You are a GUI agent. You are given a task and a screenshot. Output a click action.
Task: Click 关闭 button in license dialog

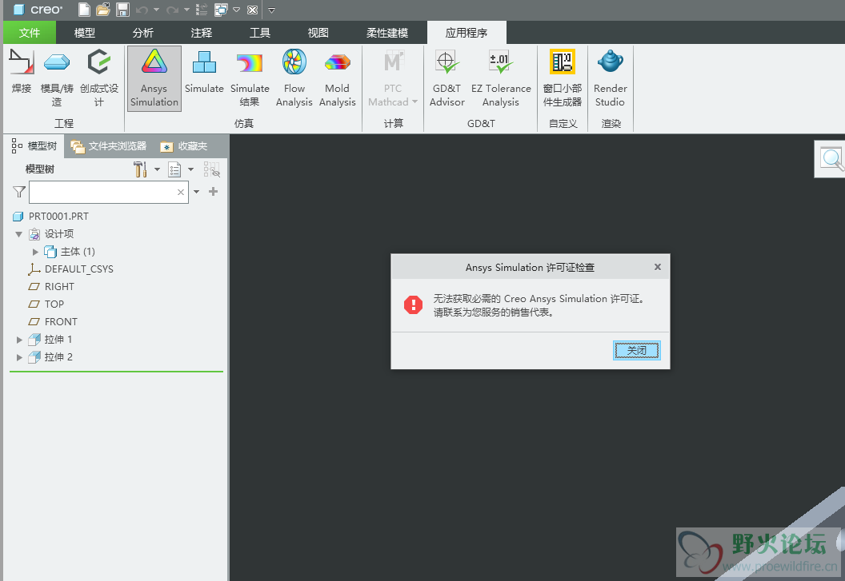(636, 351)
